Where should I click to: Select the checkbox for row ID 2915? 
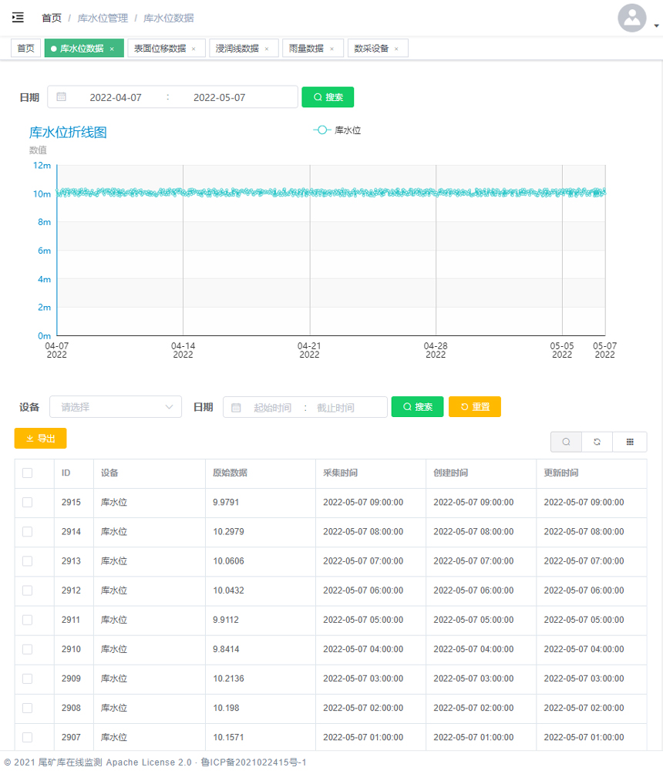28,503
